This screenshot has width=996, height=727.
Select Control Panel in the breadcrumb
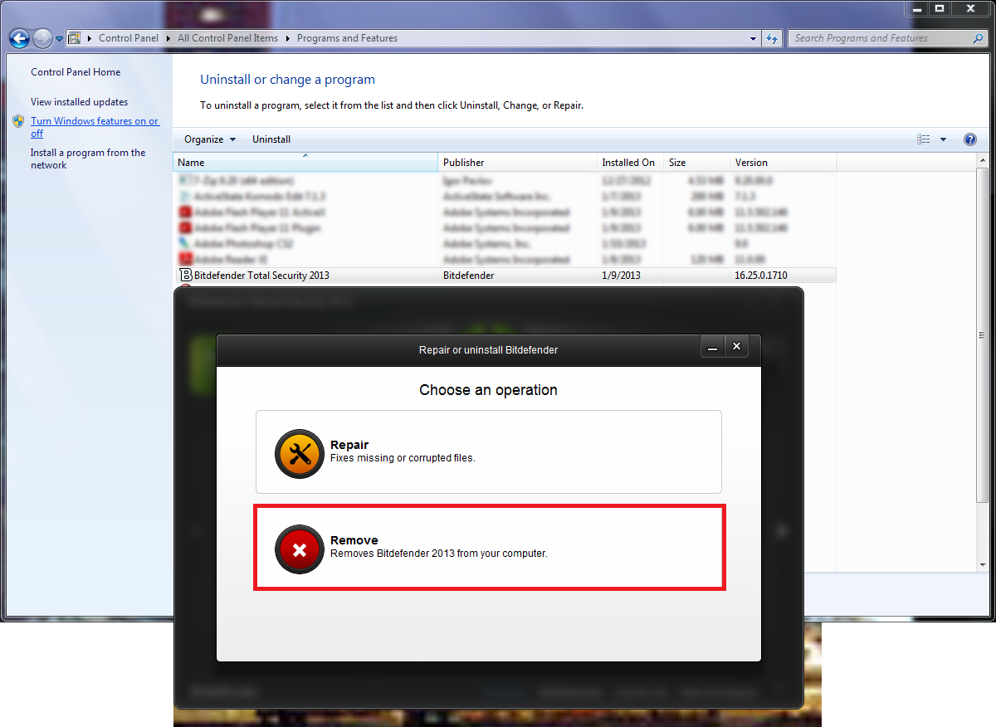point(129,38)
